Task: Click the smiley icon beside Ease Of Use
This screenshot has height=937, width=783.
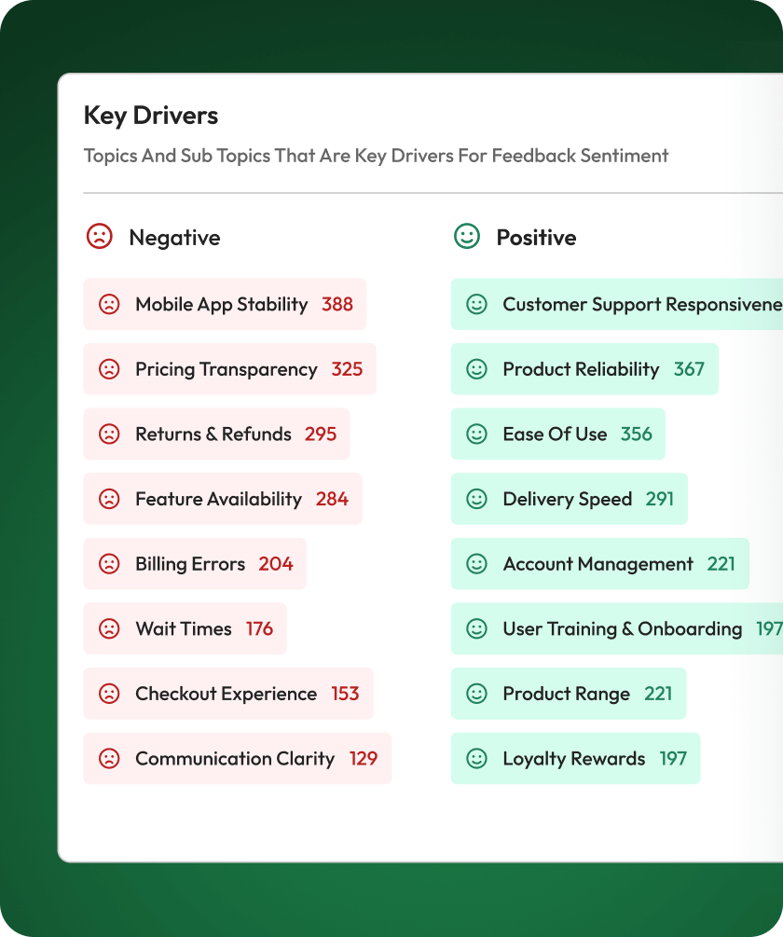Action: click(476, 434)
